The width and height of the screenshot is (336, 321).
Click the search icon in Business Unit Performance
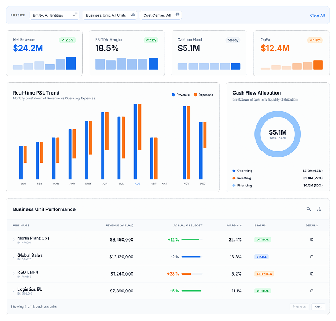(x=308, y=209)
